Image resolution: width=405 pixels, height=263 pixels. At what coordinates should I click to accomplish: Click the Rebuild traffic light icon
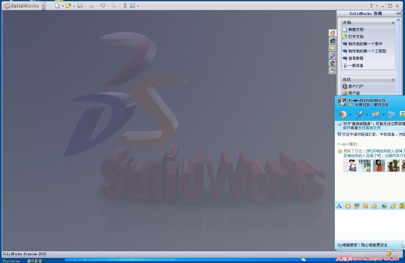(x=125, y=6)
